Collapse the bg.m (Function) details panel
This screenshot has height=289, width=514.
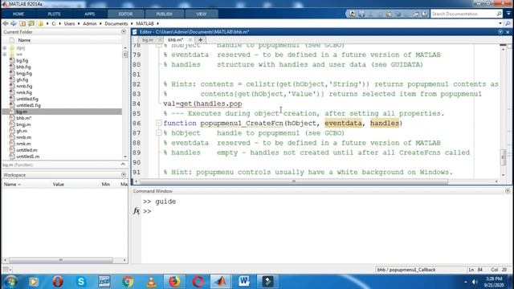(x=123, y=164)
